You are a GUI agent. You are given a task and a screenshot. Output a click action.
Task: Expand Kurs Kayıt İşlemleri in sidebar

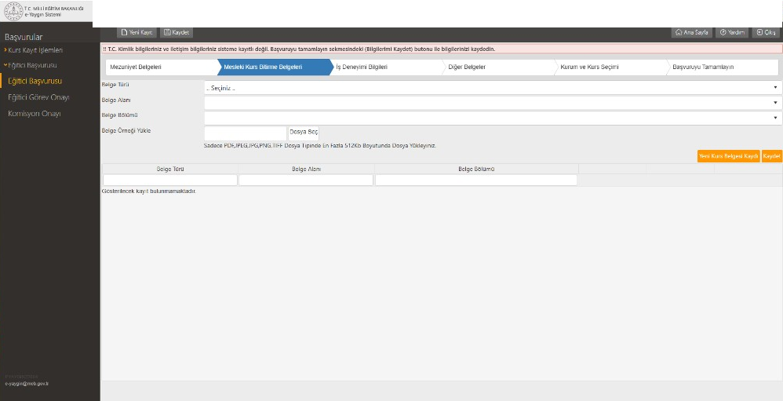[34, 50]
